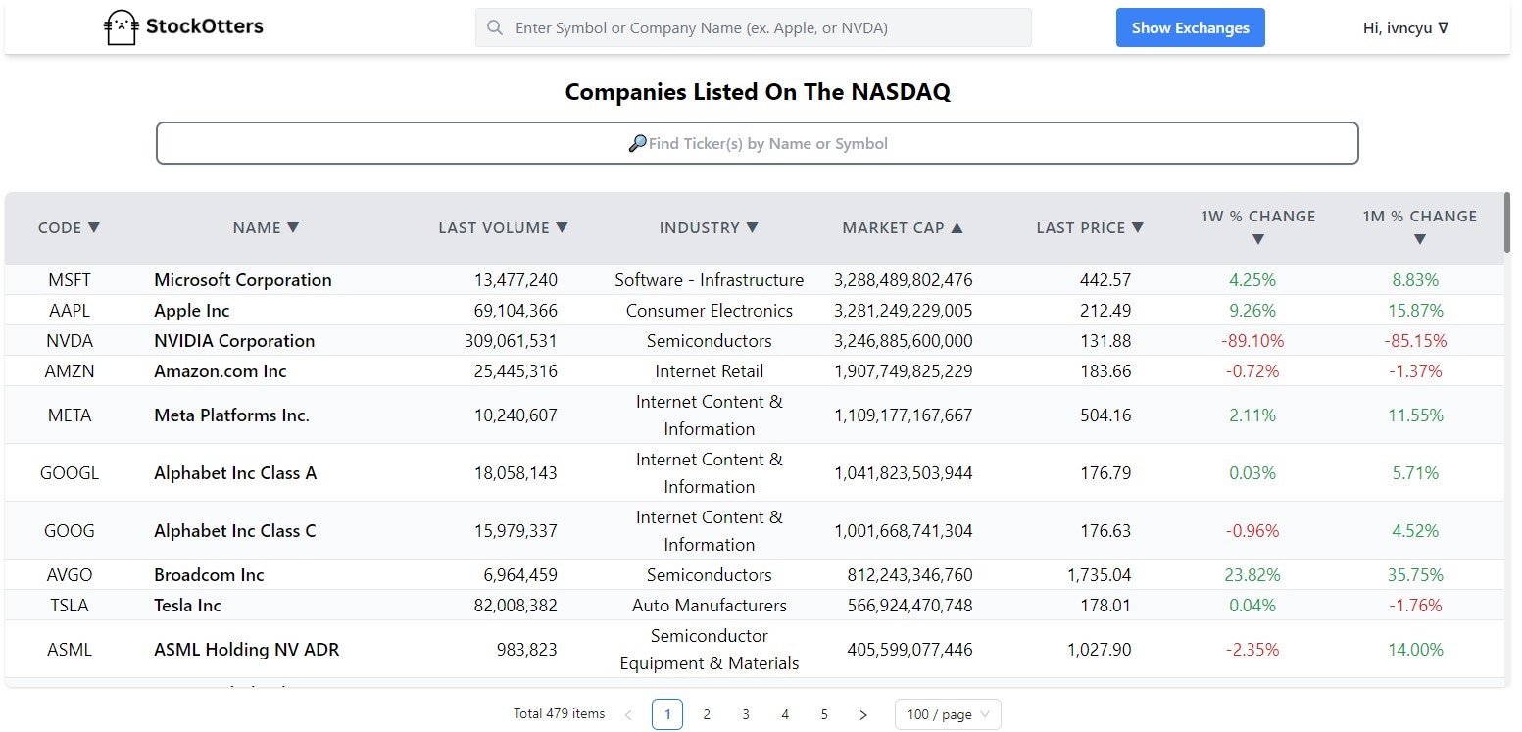Click the Internet Retail industry cell
The height and width of the screenshot is (732, 1522).
click(710, 371)
